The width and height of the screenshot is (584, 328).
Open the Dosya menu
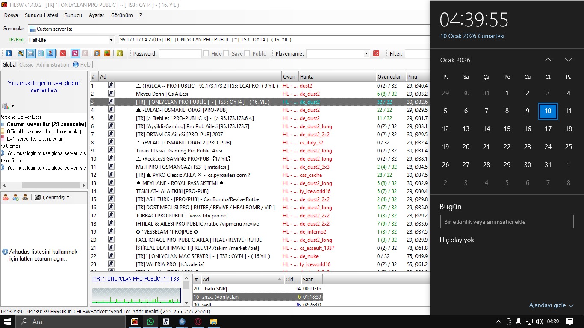pos(11,15)
